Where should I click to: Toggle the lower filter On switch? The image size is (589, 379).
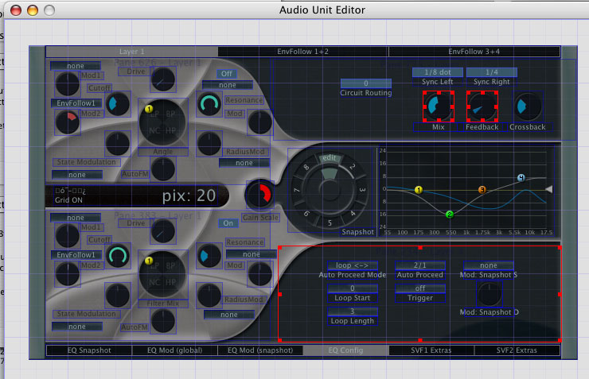click(x=228, y=223)
